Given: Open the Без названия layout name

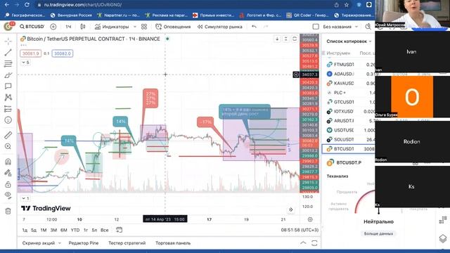Looking at the screenshot, I should [337, 27].
